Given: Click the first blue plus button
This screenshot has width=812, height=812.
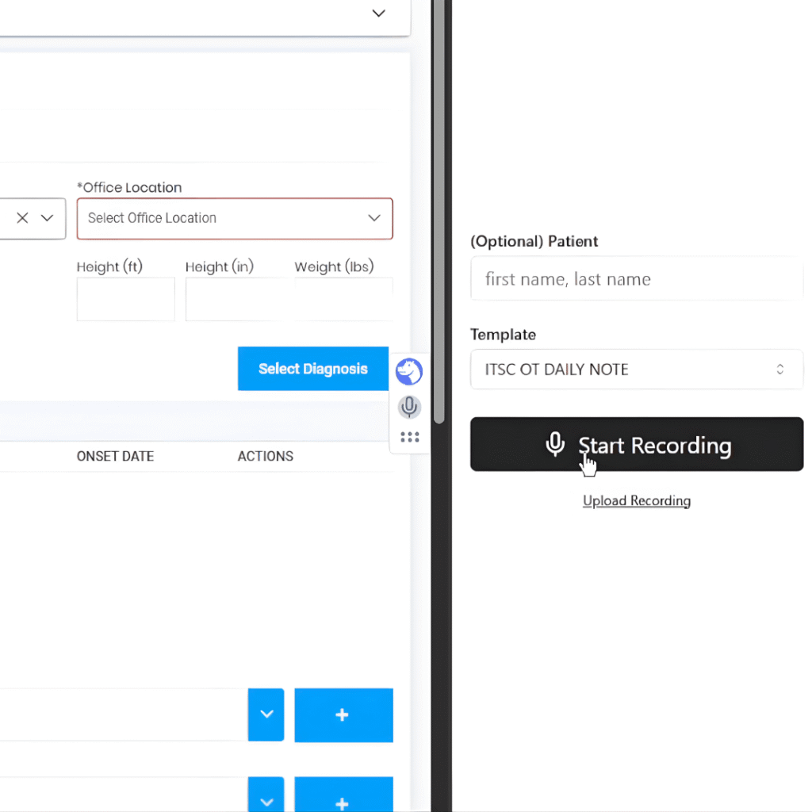Looking at the screenshot, I should [x=343, y=714].
